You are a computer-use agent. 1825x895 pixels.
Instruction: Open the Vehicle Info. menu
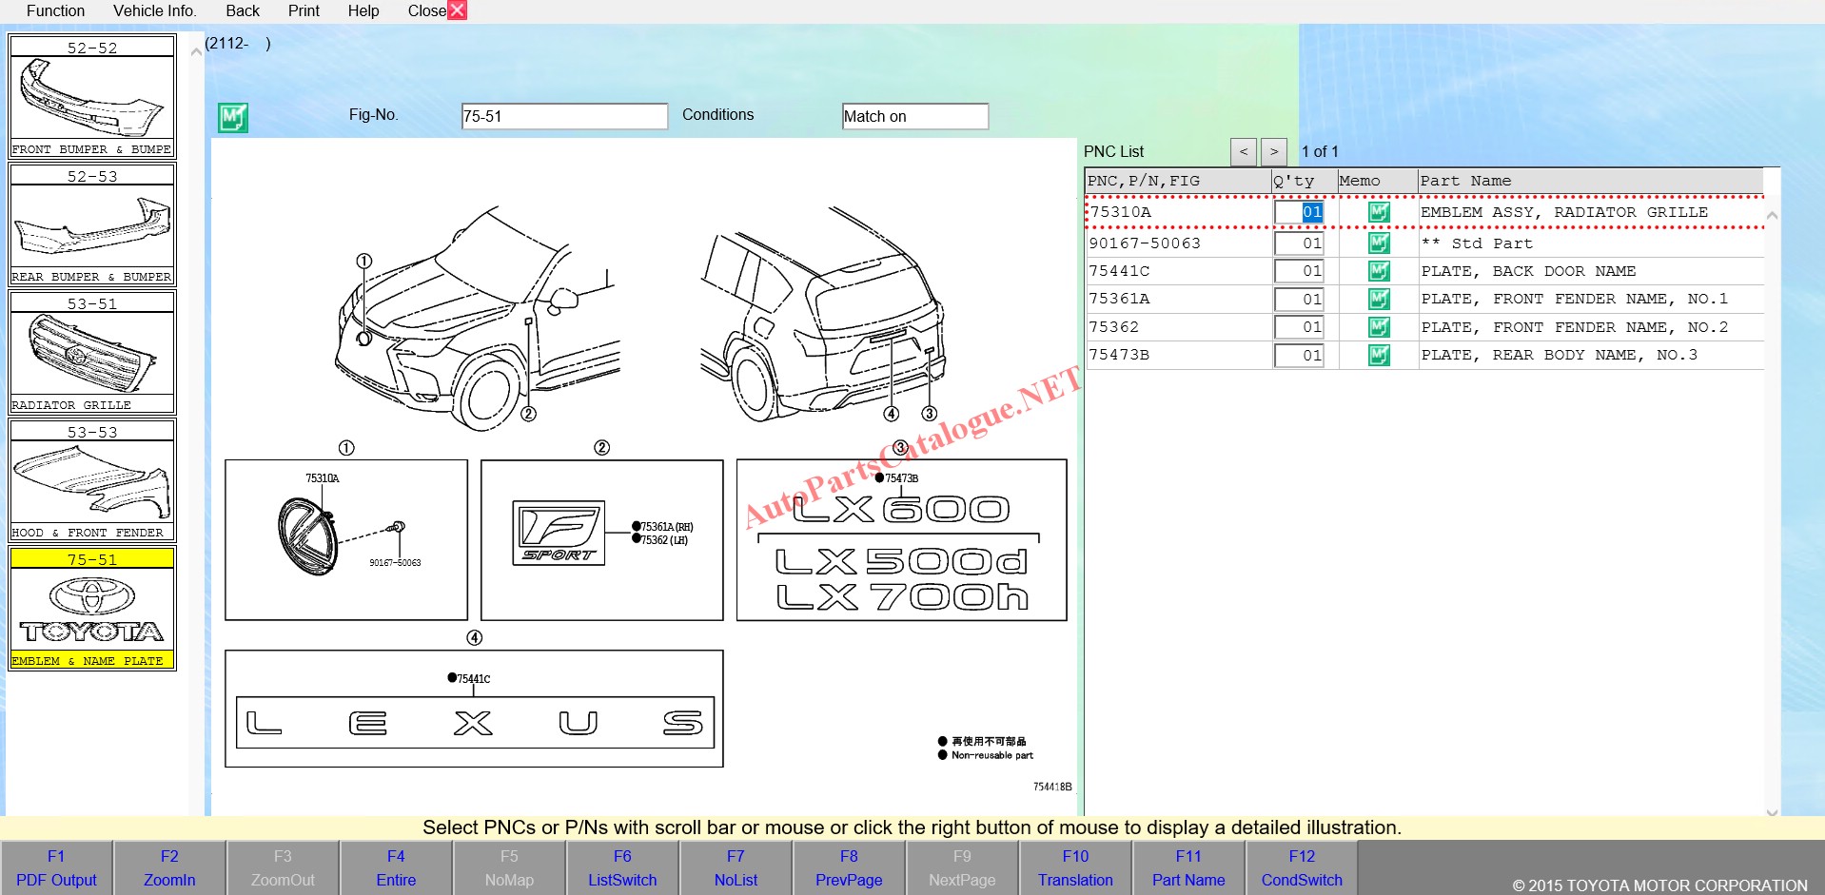click(154, 10)
